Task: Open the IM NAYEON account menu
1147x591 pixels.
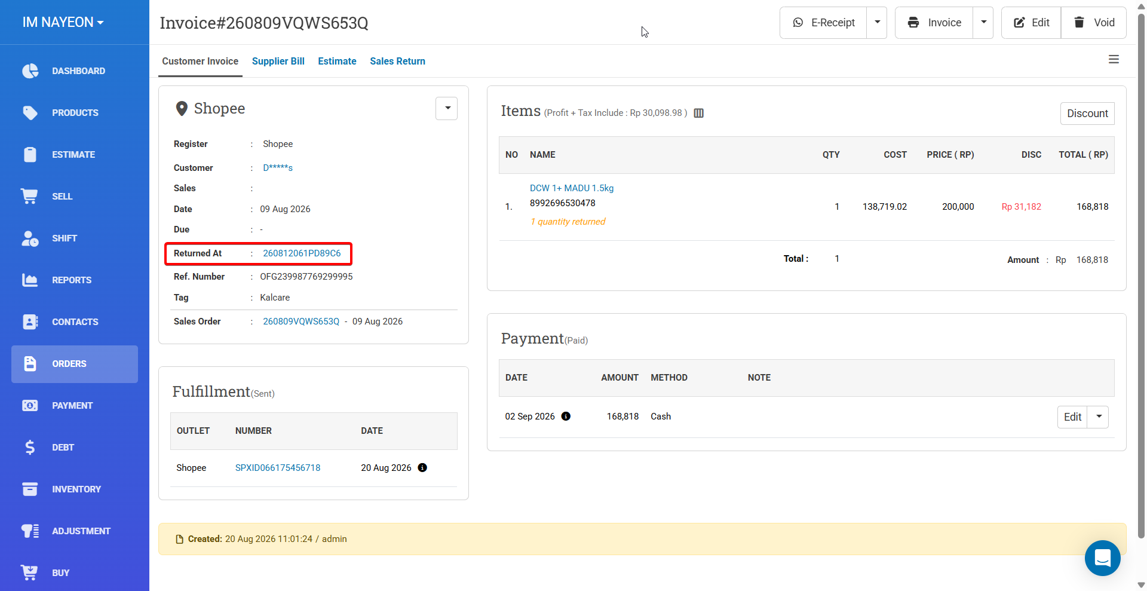Action: tap(63, 22)
